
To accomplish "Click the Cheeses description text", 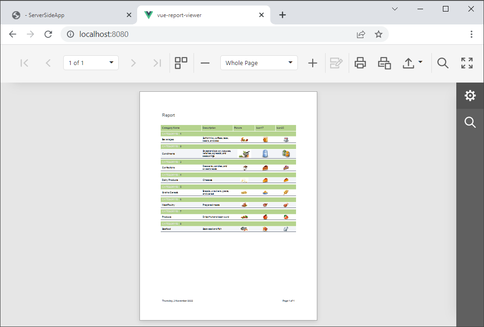I will click(207, 180).
